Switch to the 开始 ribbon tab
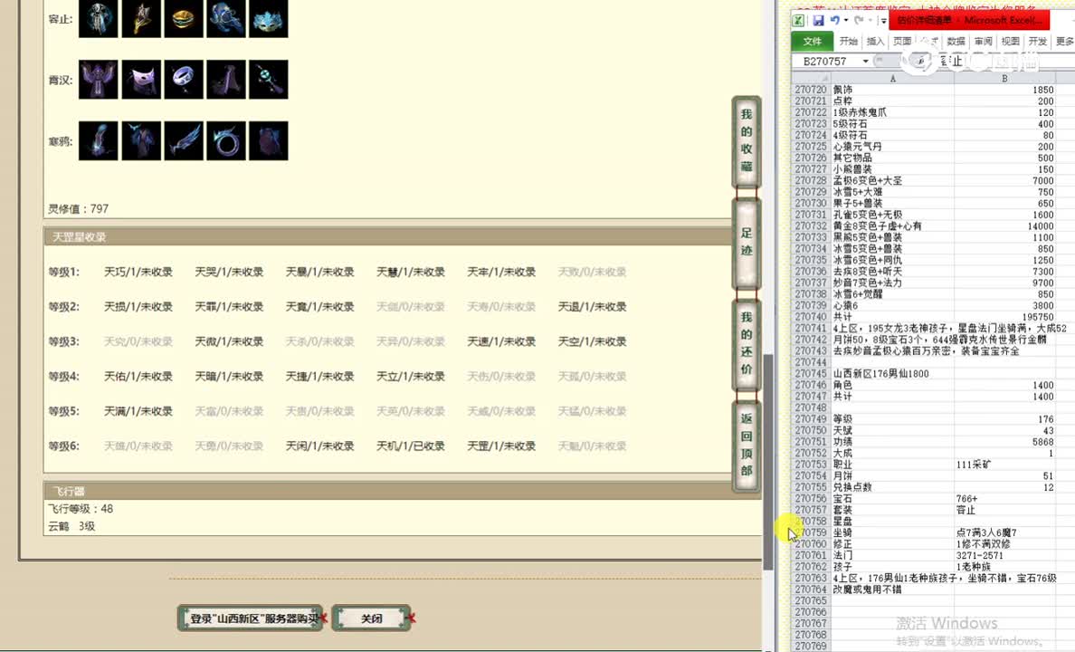Image resolution: width=1075 pixels, height=652 pixels. point(848,41)
